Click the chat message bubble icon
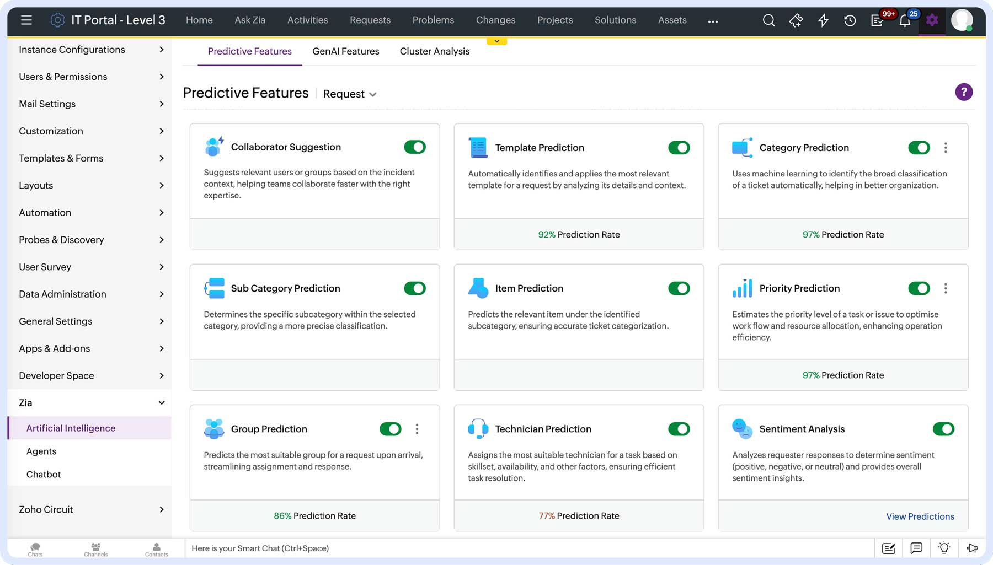 916,548
